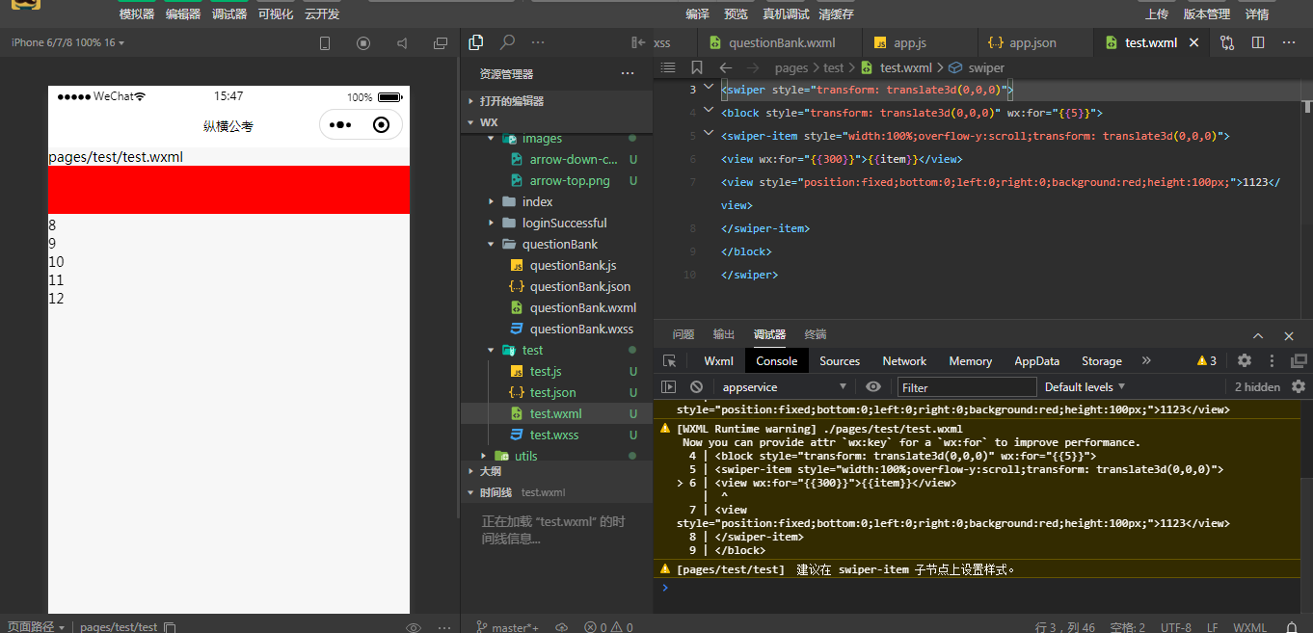Open DevTools settings gear icon
This screenshot has width=1313, height=633.
click(x=1245, y=360)
